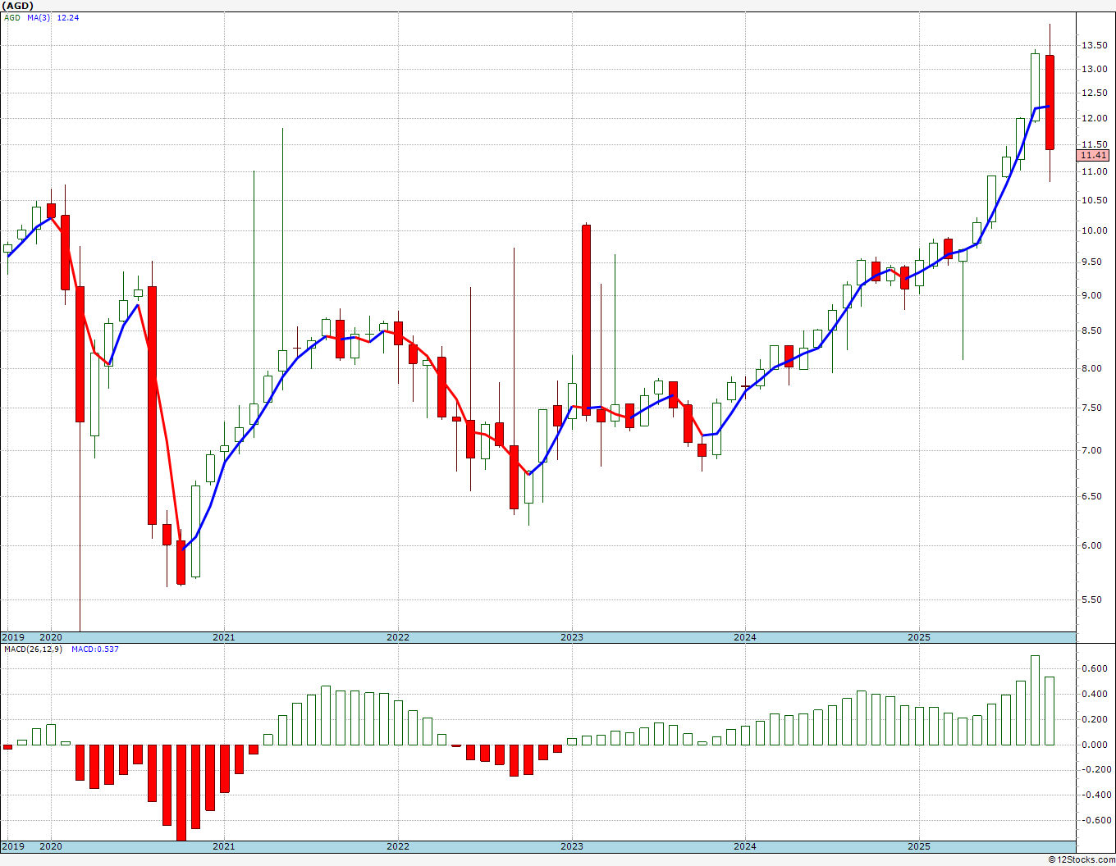
Task: Click the -0.200 MACD axis label
Action: point(1095,769)
